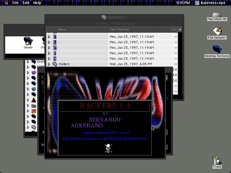Screen dimensions: 231x173
Task: Click the AGREDANO author text
Action: click(87, 125)
